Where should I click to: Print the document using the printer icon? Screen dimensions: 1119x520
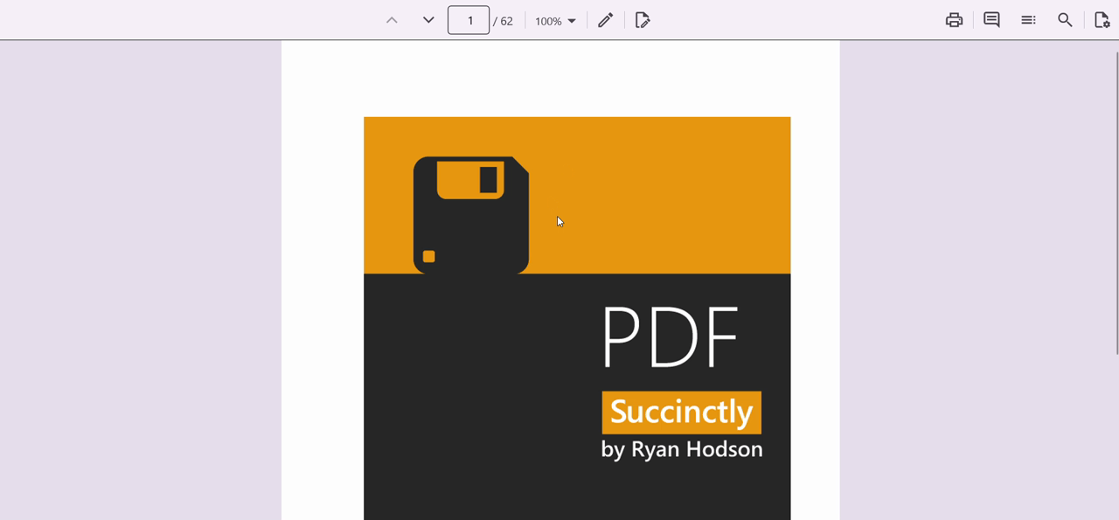(954, 20)
